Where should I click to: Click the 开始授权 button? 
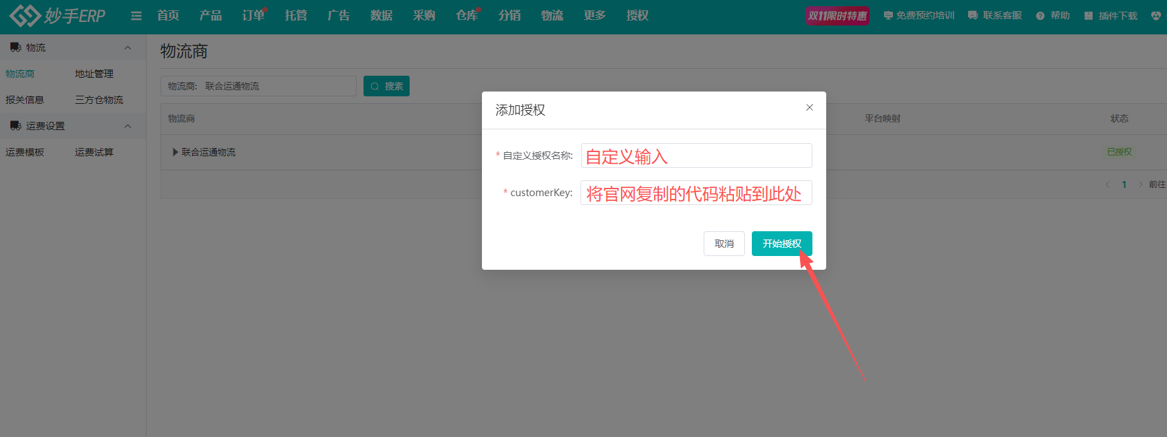point(781,244)
